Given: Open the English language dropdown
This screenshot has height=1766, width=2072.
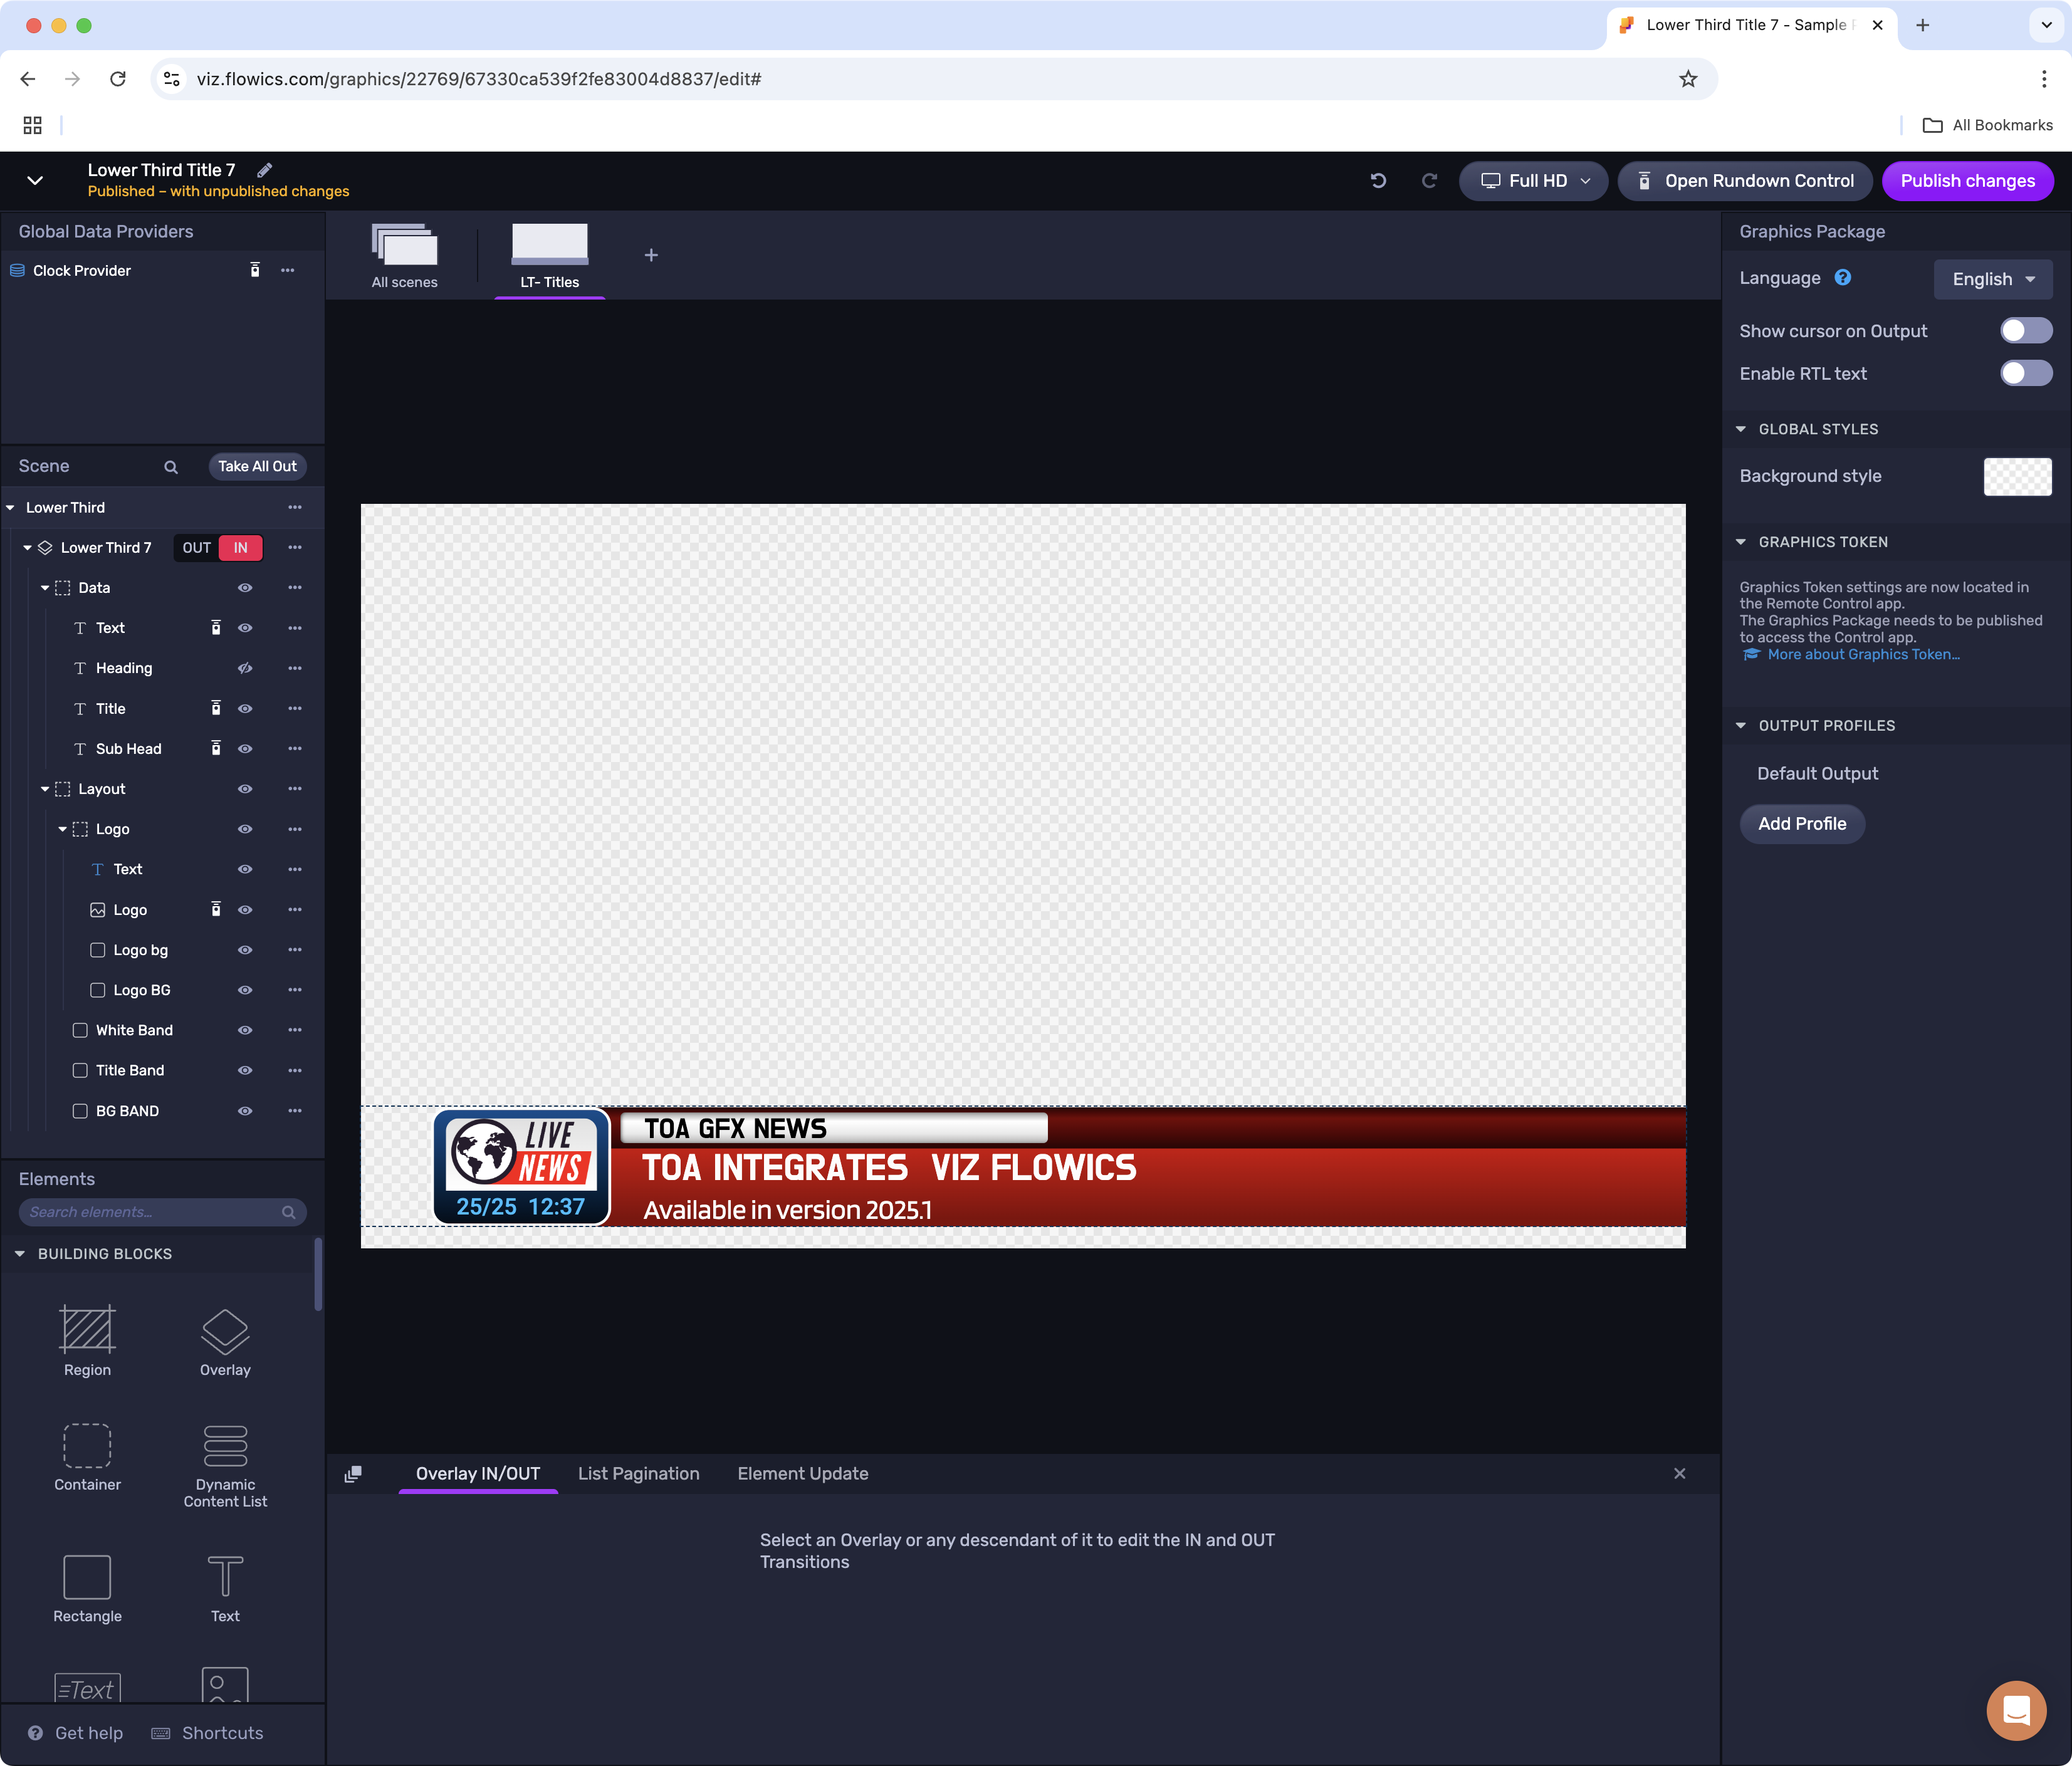Looking at the screenshot, I should 1993,279.
